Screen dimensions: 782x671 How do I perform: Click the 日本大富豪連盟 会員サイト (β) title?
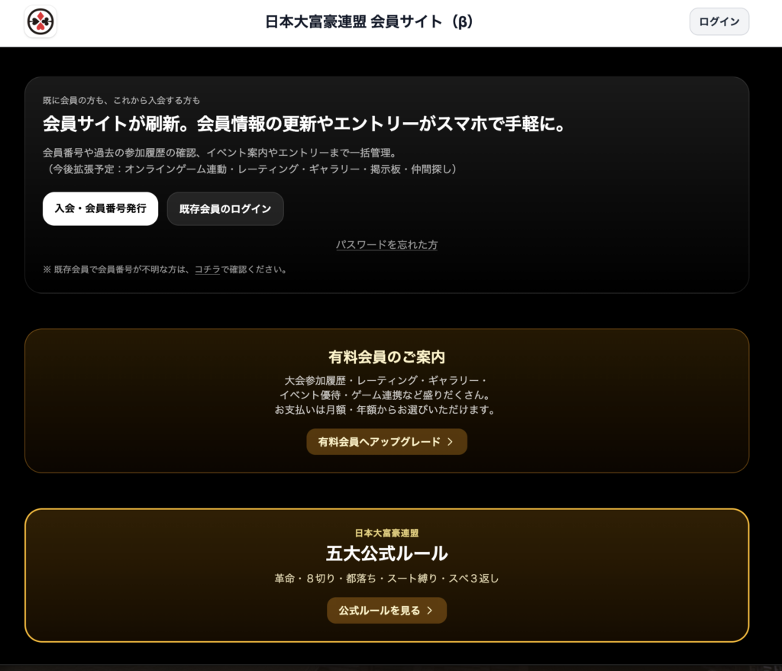tap(369, 21)
